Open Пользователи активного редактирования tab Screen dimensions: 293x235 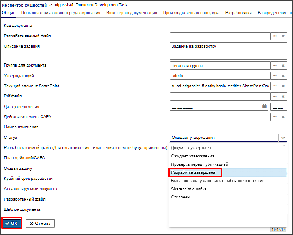click(x=61, y=13)
